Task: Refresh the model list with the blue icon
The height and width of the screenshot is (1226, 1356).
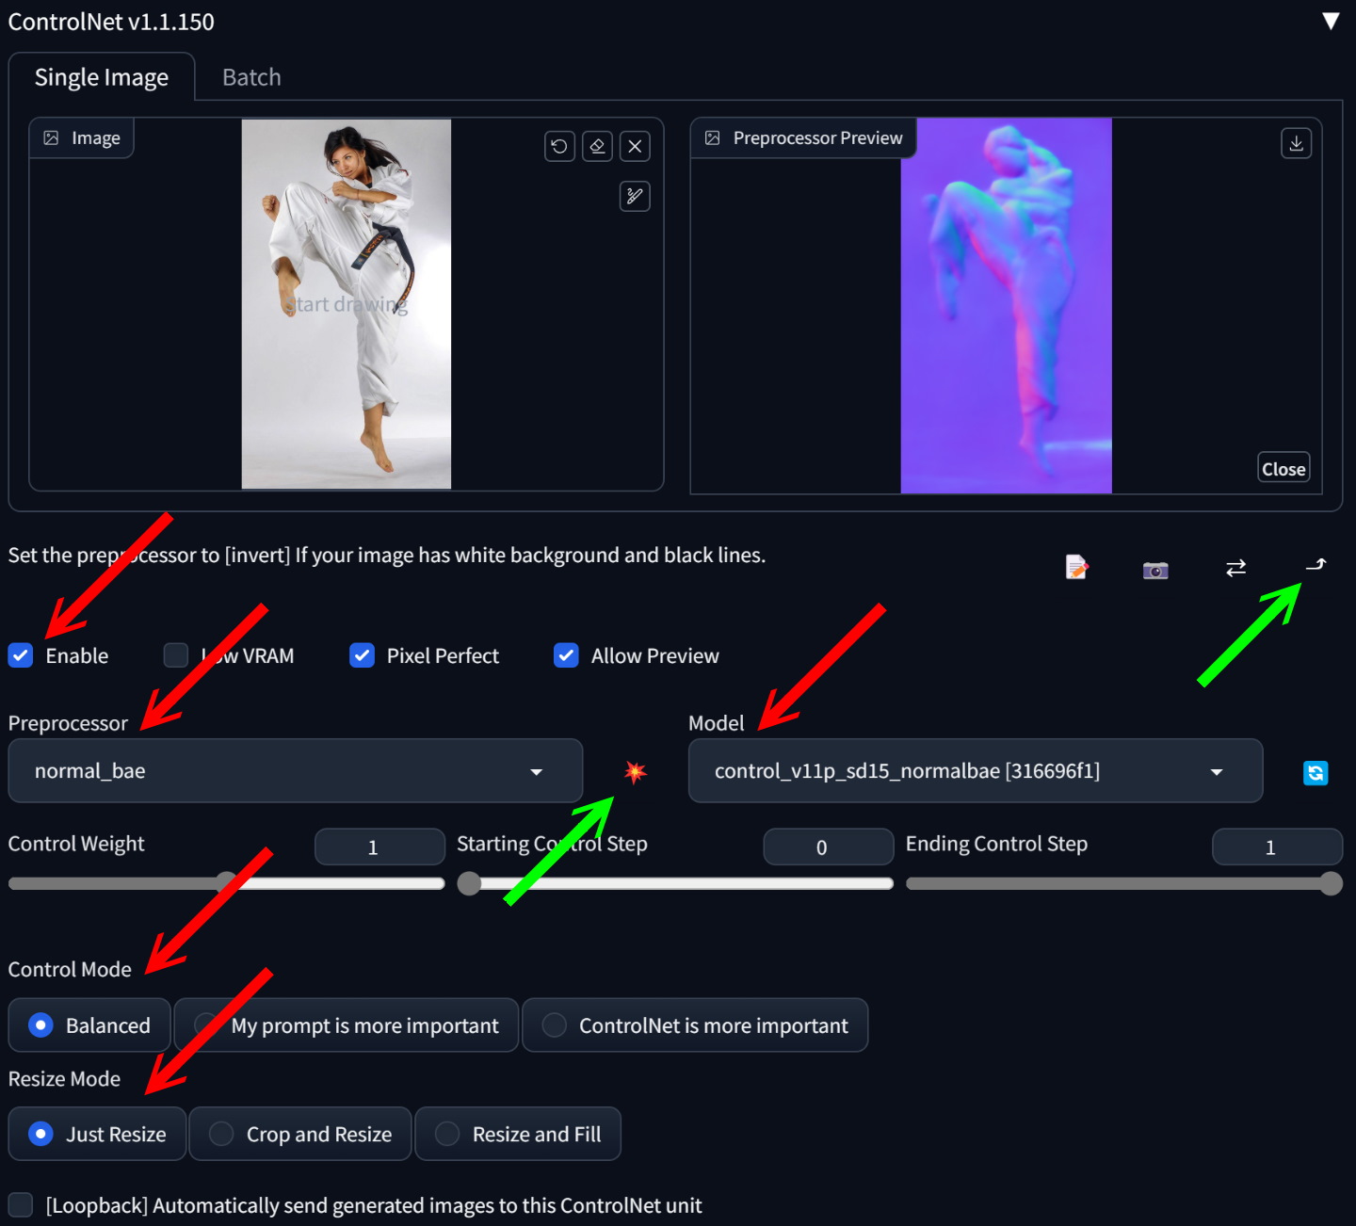Action: pyautogui.click(x=1315, y=773)
